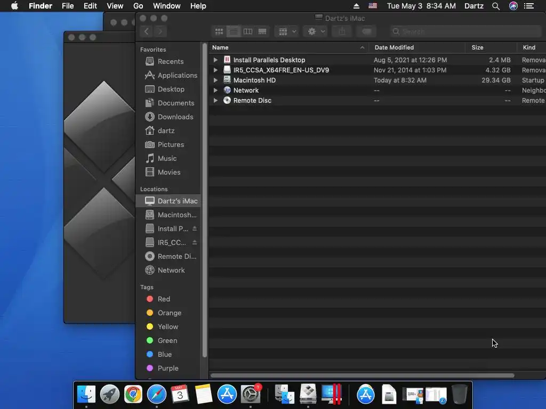Expand the Remote Disc row

(x=215, y=100)
